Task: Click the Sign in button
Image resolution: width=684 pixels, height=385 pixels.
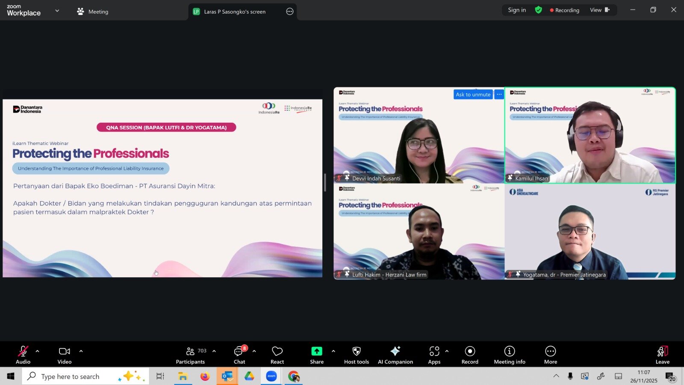Action: pyautogui.click(x=517, y=10)
